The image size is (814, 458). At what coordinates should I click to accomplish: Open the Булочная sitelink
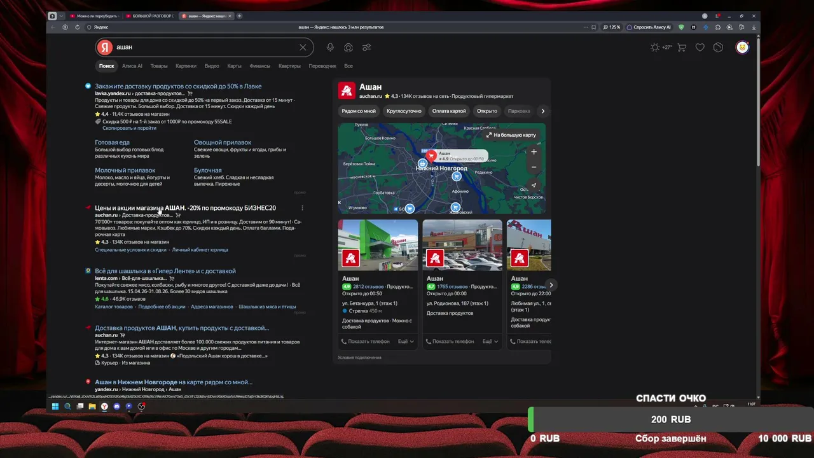(208, 170)
